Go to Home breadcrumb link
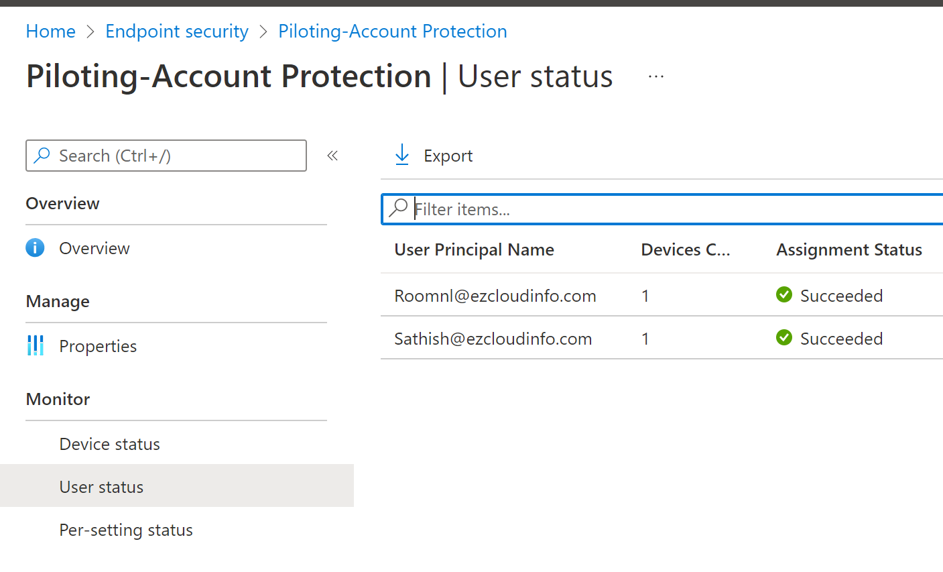 tap(50, 32)
